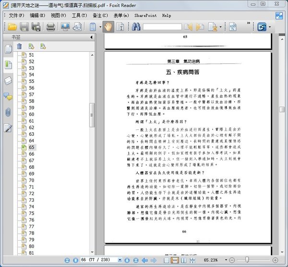The height and width of the screenshot is (267, 288).
Task: Open the page number dropdown arrow
Action: pyautogui.click(x=120, y=260)
